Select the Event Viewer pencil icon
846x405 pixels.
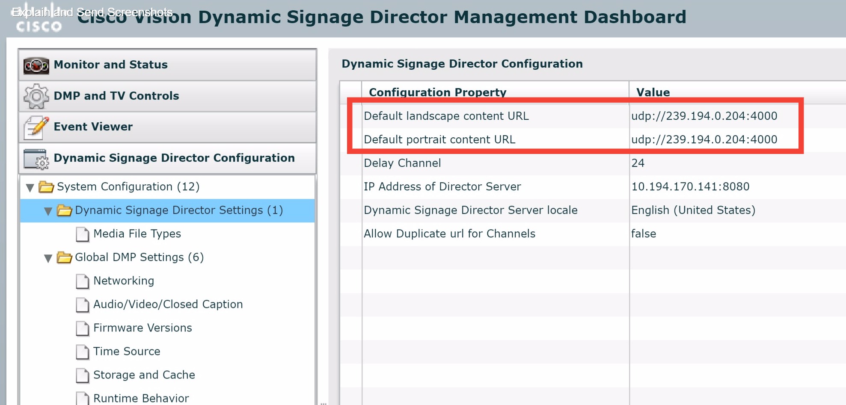pos(37,127)
